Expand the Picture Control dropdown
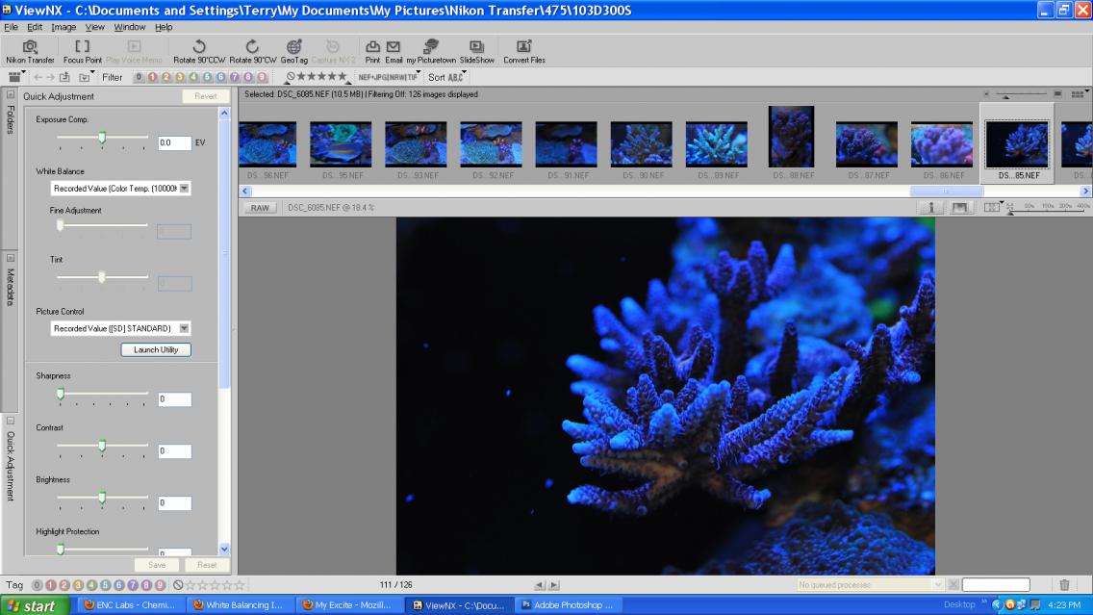The image size is (1093, 615). point(120,328)
